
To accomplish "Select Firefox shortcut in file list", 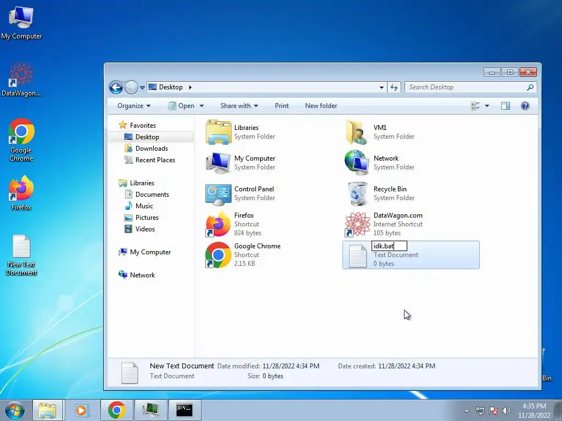I will tap(218, 224).
